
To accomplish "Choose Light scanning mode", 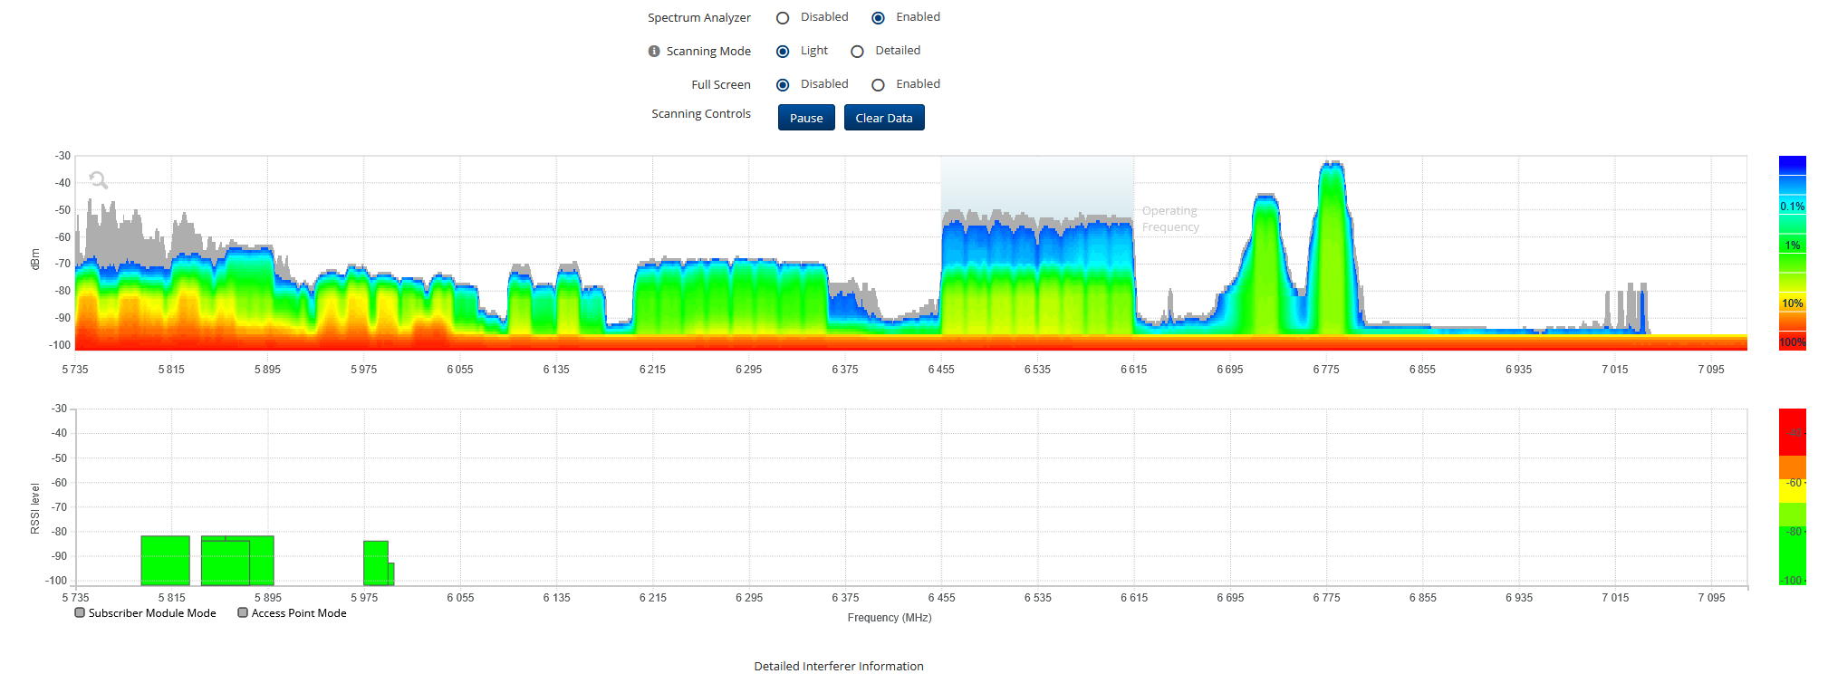I will point(783,52).
